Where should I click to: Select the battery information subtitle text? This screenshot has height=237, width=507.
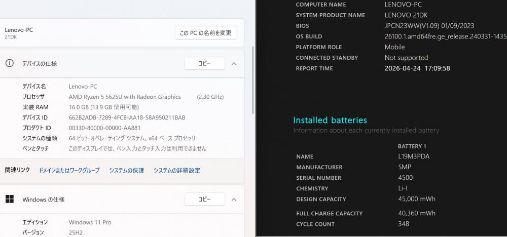click(366, 131)
